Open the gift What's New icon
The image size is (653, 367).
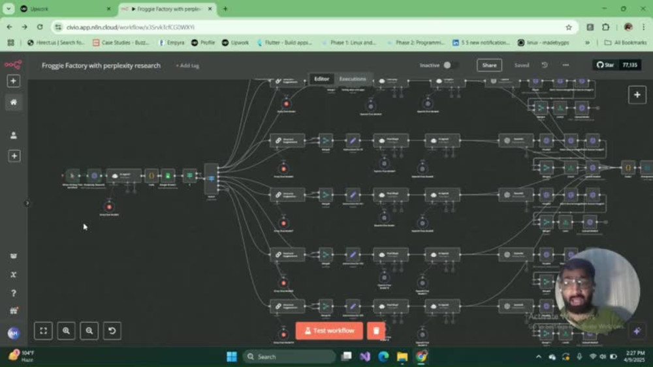[13, 310]
